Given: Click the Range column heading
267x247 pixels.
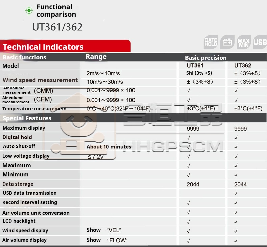Looking at the screenshot, I should pyautogui.click(x=96, y=57).
